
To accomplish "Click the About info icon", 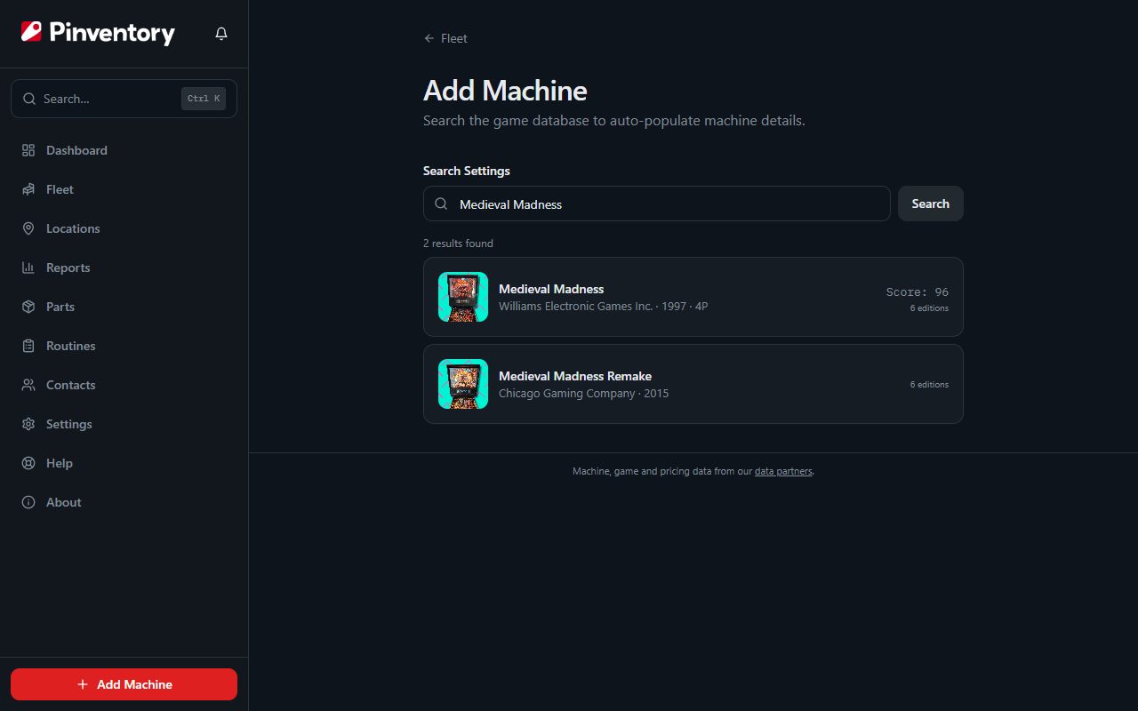I will (x=28, y=502).
